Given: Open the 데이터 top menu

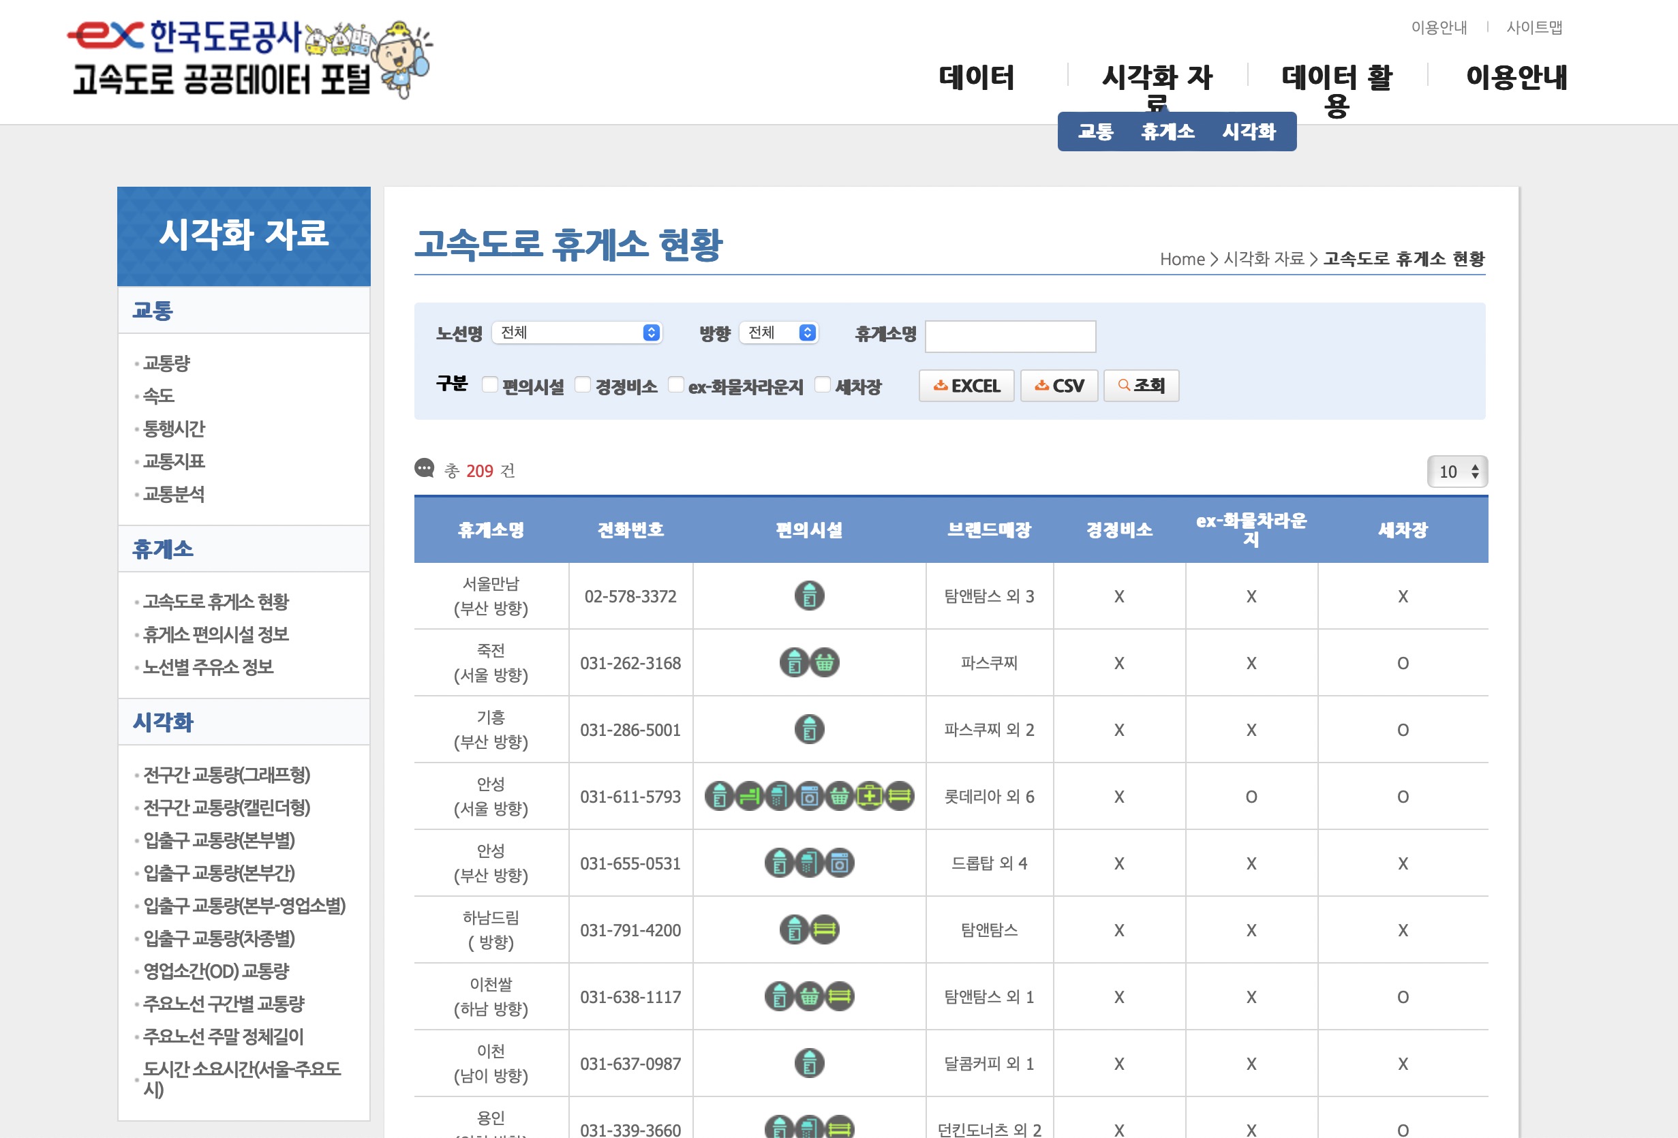Looking at the screenshot, I should 976,78.
